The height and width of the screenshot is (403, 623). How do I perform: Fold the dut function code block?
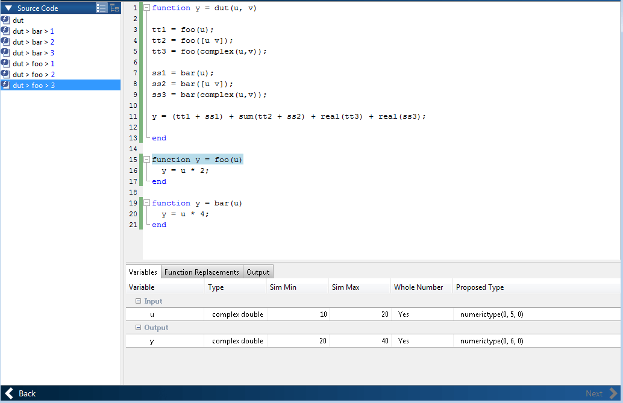point(146,8)
